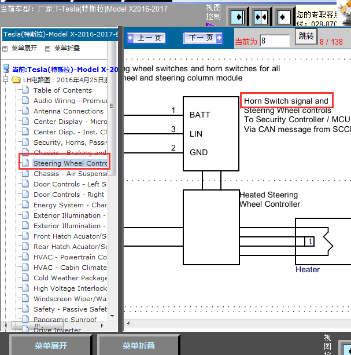The image size is (351, 355).
Task: Click page icon beside Panoramic Sunroof
Action: 25,319
